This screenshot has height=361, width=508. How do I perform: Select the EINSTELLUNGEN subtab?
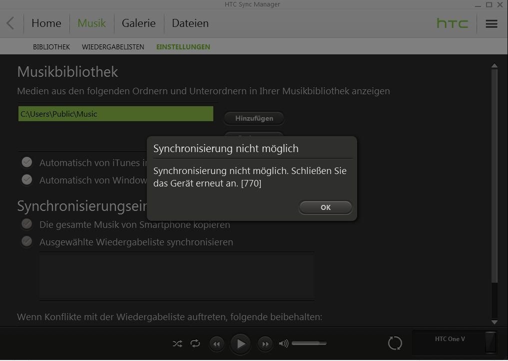(183, 47)
